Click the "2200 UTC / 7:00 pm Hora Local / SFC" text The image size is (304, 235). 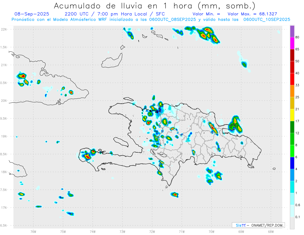click(115, 14)
